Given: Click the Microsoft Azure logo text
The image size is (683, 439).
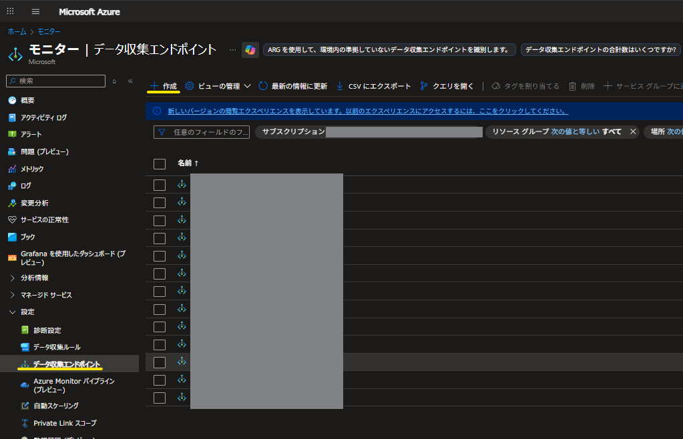Looking at the screenshot, I should (x=89, y=12).
